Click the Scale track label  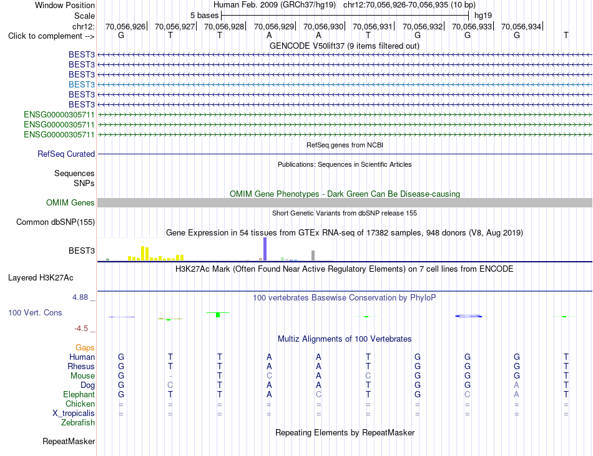(84, 16)
